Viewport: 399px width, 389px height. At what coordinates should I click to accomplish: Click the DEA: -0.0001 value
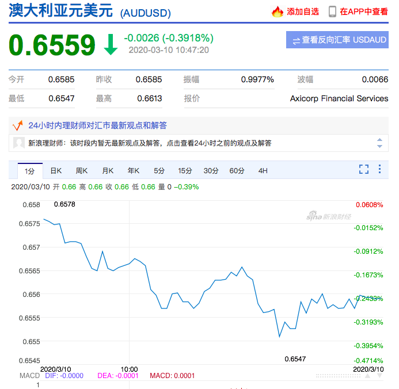118,376
